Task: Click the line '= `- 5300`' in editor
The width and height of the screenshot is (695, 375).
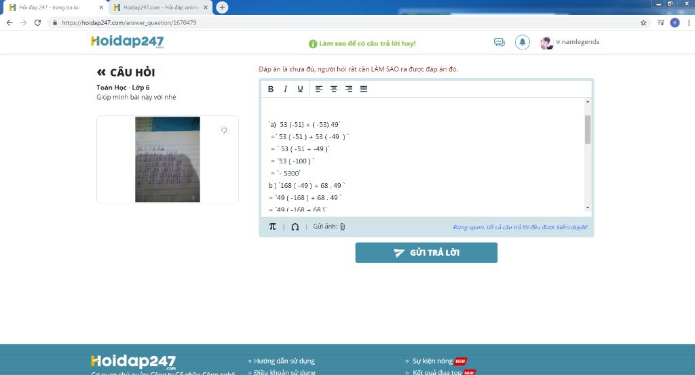Action: click(286, 174)
